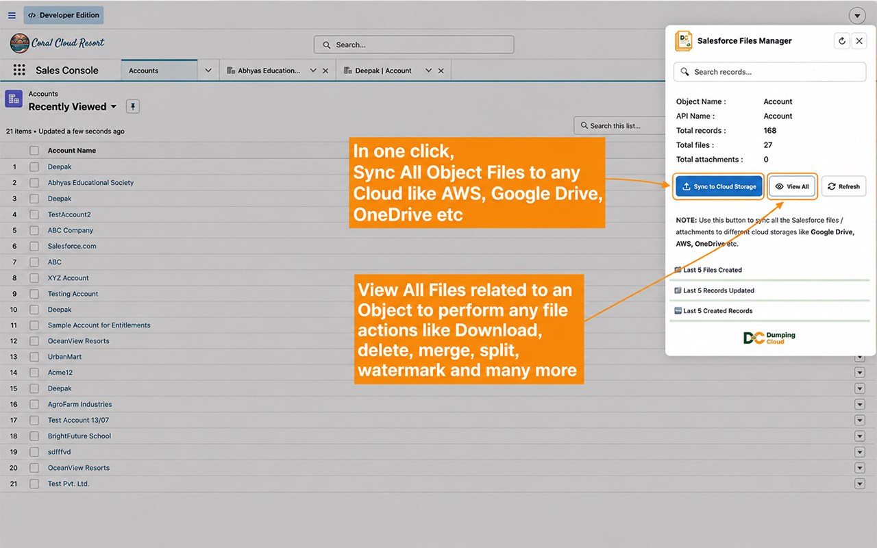Expand the Recently Viewed list view dropdown

[x=114, y=107]
